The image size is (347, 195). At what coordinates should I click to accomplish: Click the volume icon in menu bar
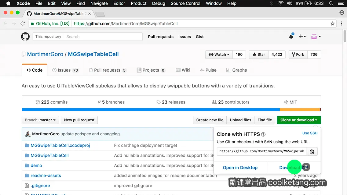click(x=290, y=3)
